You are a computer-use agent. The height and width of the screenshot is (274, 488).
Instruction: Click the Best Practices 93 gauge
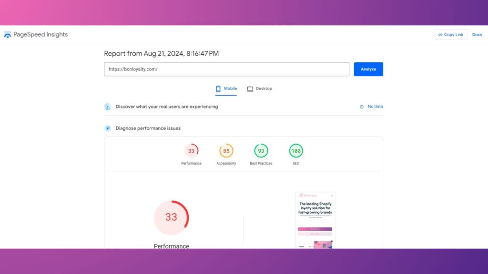click(261, 150)
